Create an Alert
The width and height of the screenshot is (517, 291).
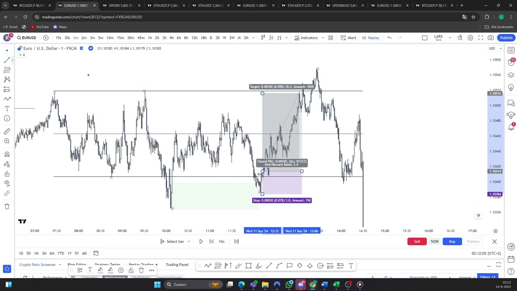348,38
